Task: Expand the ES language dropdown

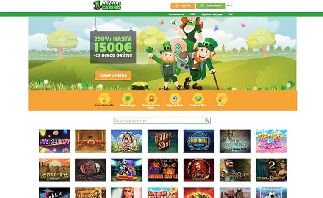Action: (229, 5)
